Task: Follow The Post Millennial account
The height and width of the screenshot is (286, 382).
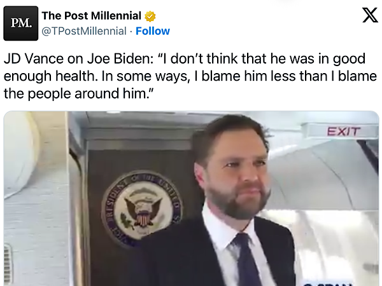Action: [x=153, y=31]
